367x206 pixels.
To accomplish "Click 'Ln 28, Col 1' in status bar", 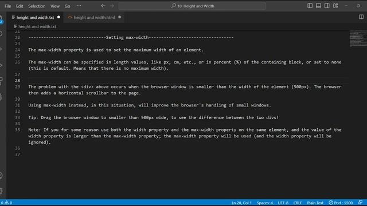I will (241, 203).
